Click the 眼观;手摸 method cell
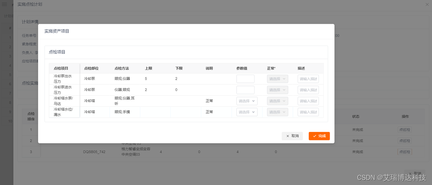 [125, 112]
